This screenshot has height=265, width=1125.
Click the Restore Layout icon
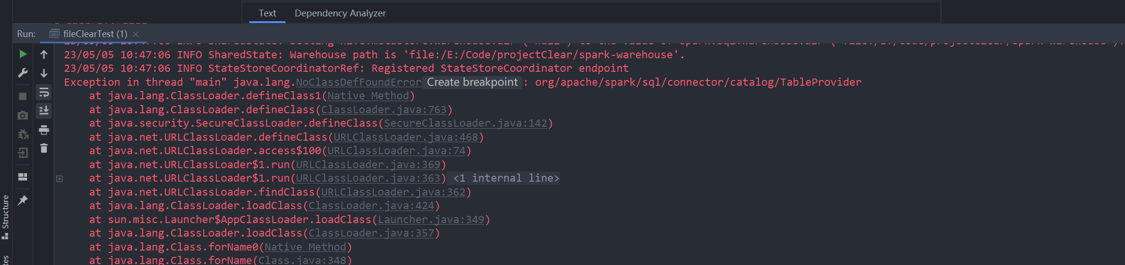pyautogui.click(x=23, y=177)
